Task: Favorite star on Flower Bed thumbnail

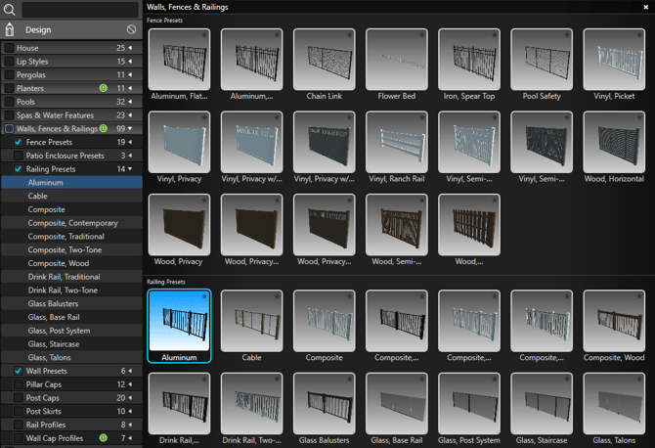Action: 422,34
